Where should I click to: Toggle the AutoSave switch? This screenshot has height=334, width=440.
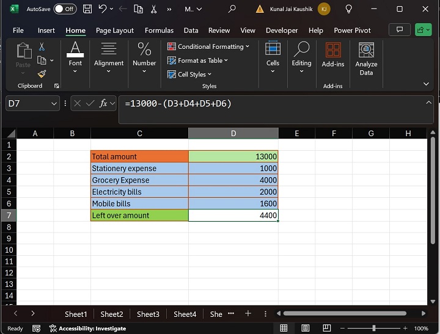coord(64,9)
